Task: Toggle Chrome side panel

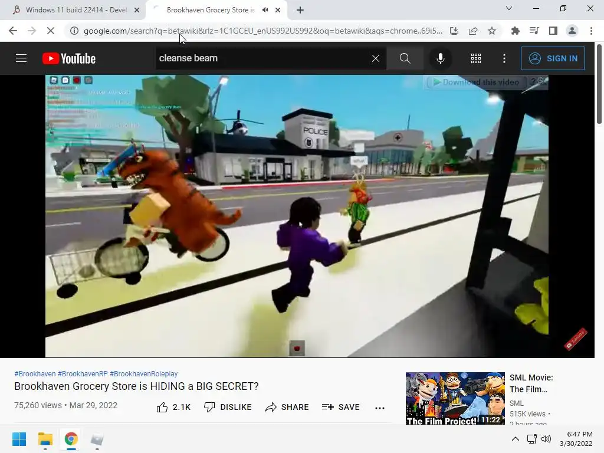Action: pos(553,31)
